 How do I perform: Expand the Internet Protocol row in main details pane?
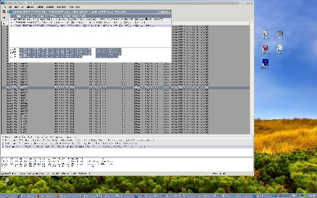coord(3,144)
